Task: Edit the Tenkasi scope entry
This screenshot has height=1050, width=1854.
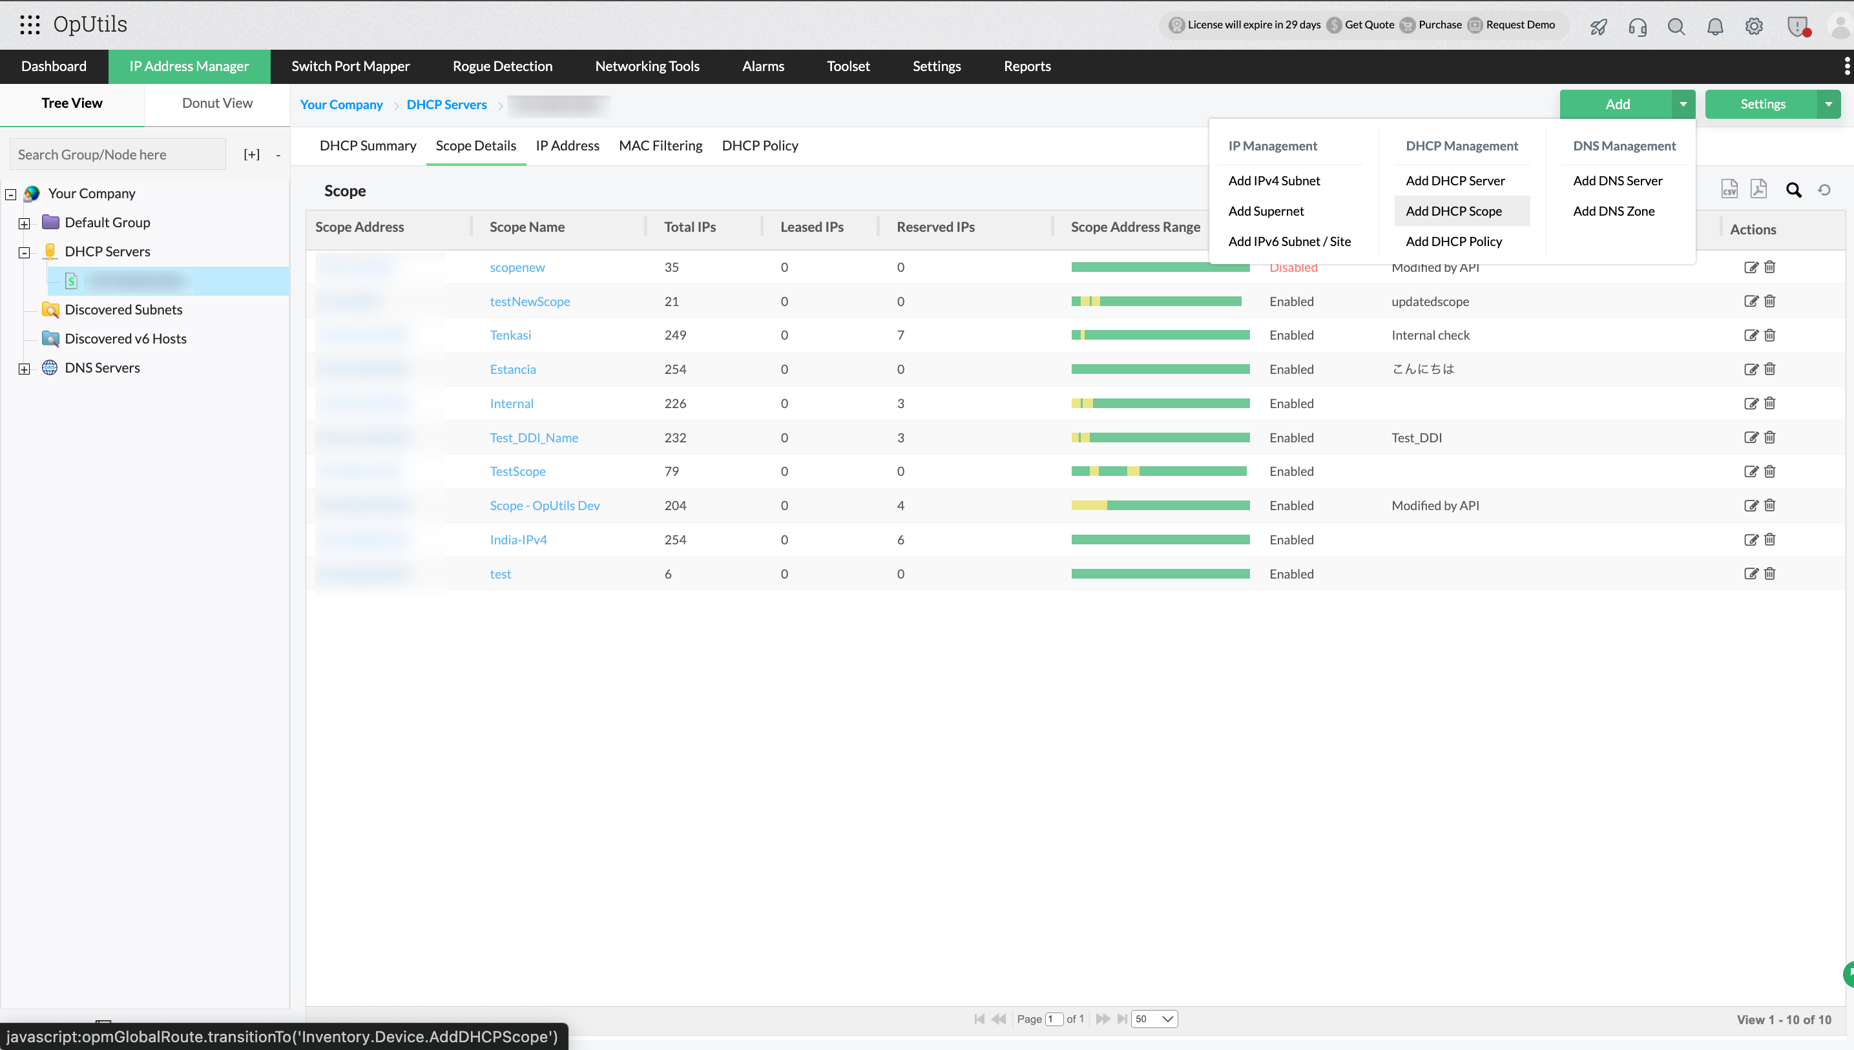Action: [1751, 335]
